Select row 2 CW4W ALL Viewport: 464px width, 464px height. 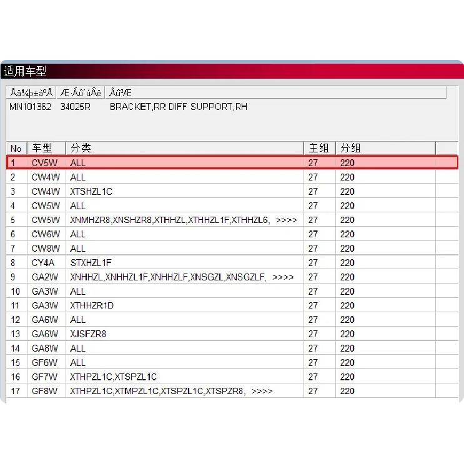[232, 177]
